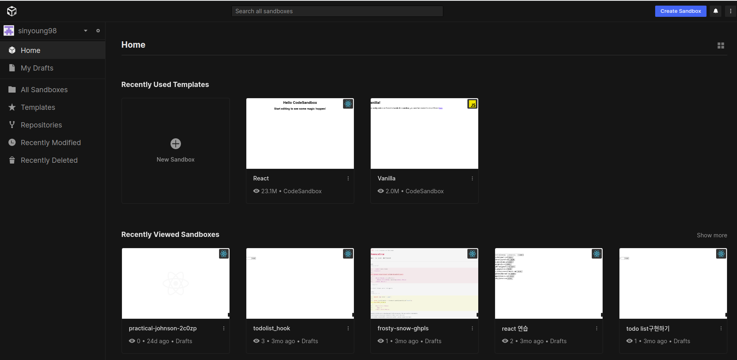Open todolist_hook sandbox thumbnail
The height and width of the screenshot is (360, 737).
click(x=300, y=283)
